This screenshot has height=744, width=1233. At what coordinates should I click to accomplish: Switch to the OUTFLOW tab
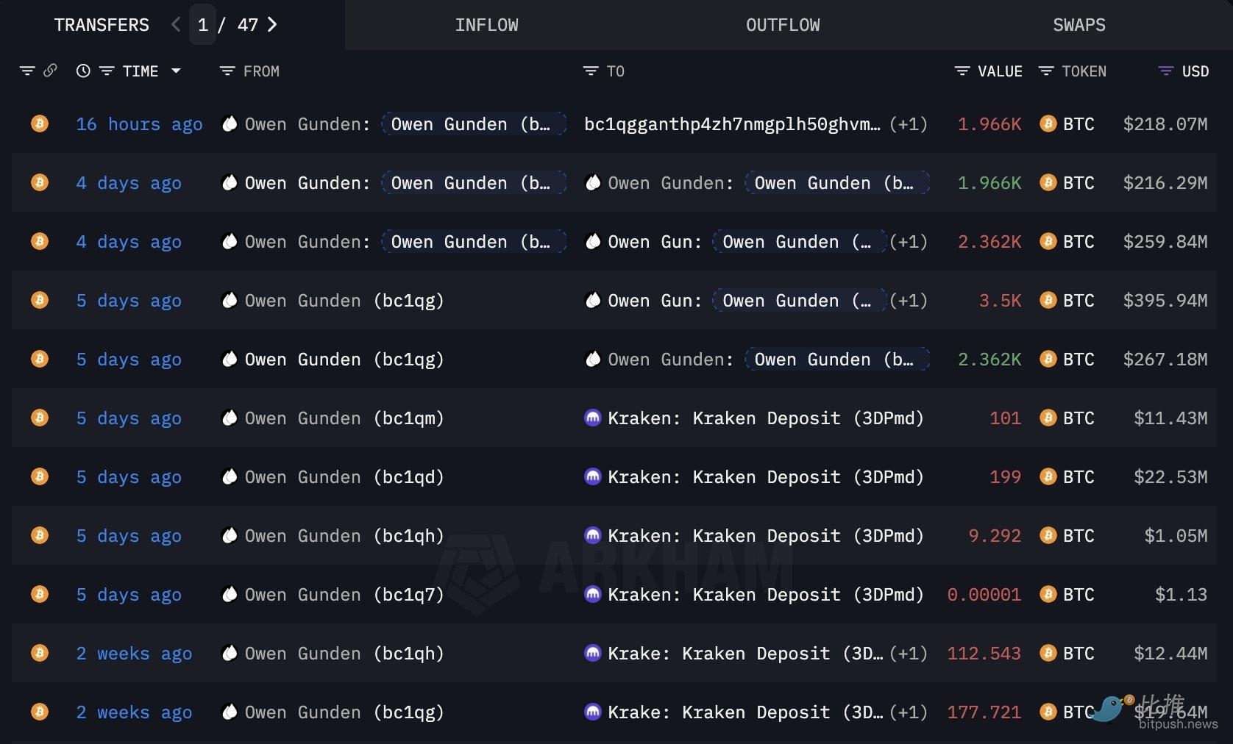pos(783,25)
